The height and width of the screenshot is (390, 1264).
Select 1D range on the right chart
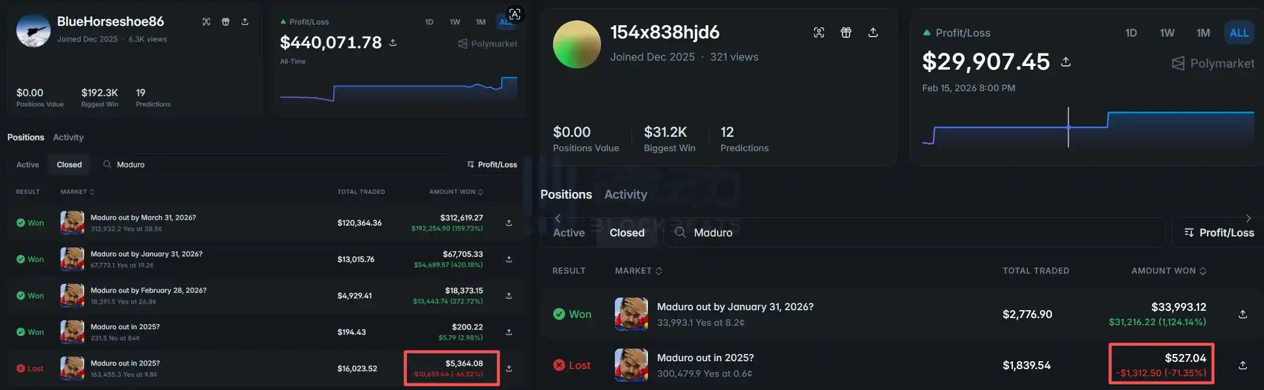pyautogui.click(x=1131, y=33)
